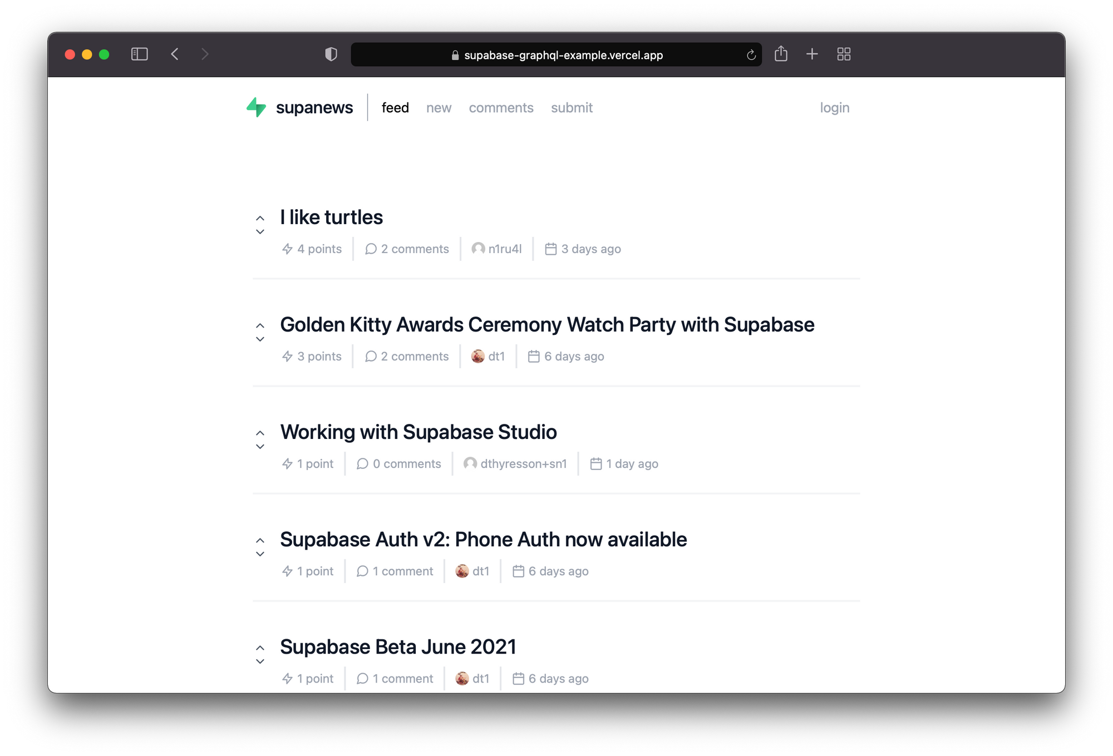Click the comment icon on 'Working with Supabase Studio'
Image resolution: width=1113 pixels, height=756 pixels.
click(362, 464)
